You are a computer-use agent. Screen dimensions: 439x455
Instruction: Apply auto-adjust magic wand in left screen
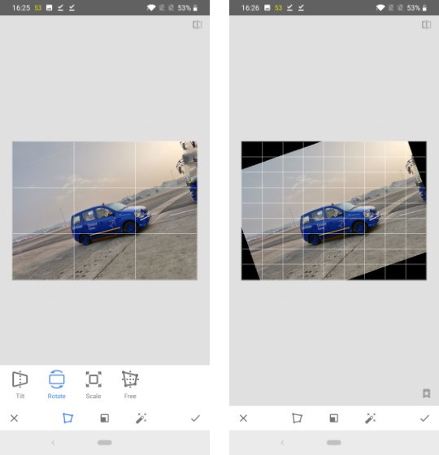(x=141, y=418)
